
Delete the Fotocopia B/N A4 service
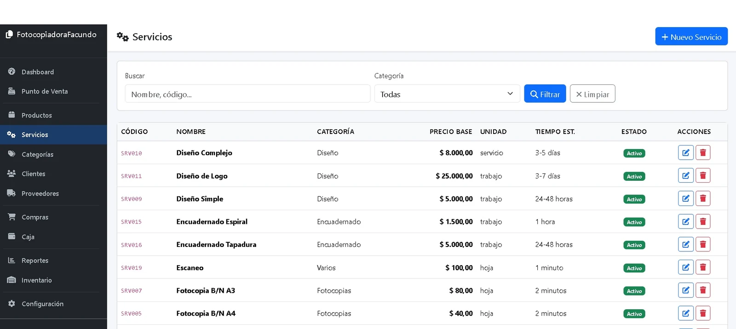coord(703,313)
